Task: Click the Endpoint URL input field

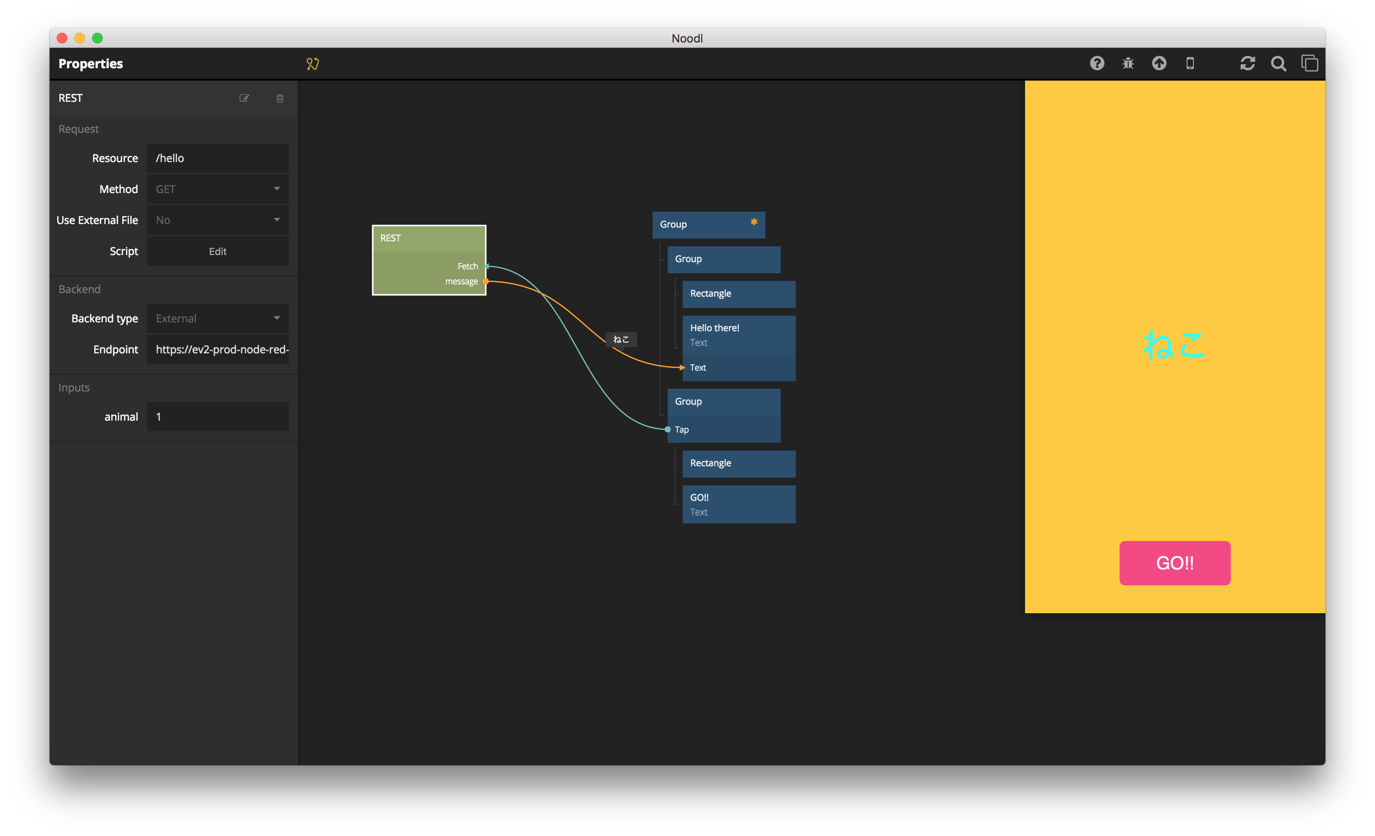Action: coord(218,350)
